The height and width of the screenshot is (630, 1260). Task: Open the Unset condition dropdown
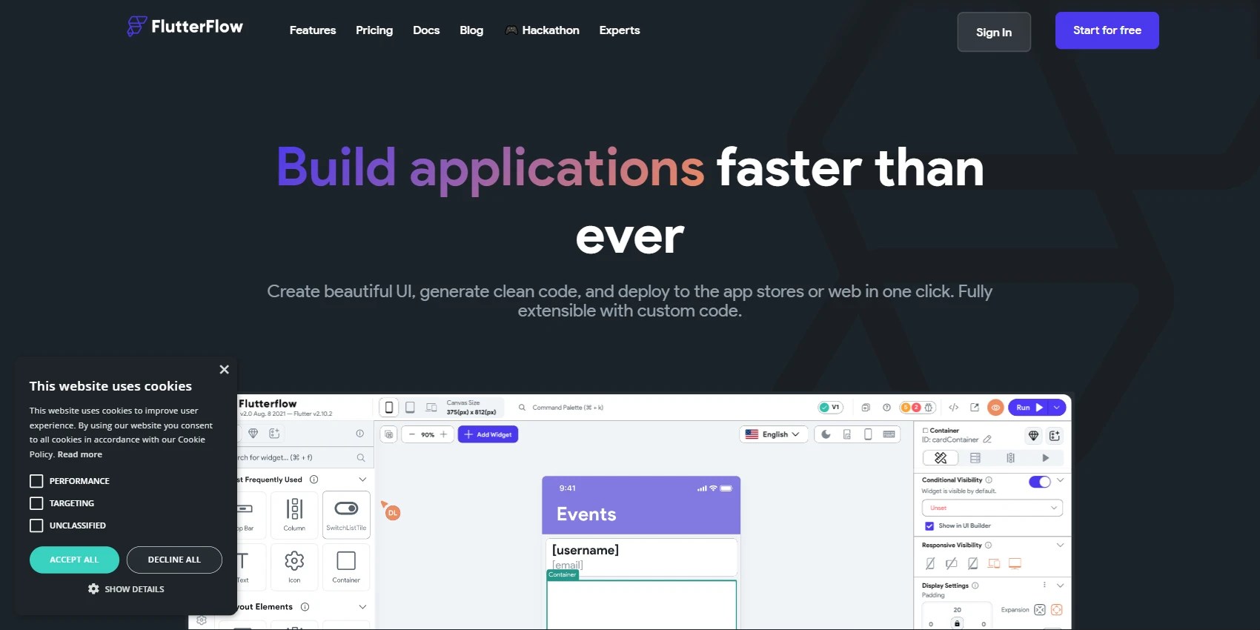click(x=992, y=508)
